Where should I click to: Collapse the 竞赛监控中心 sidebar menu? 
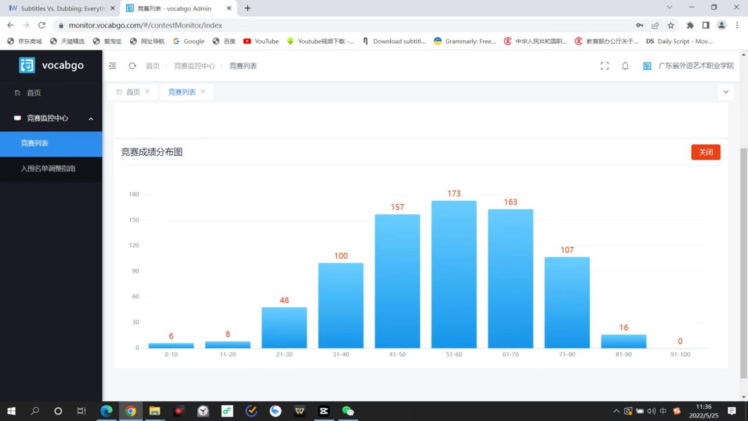91,118
